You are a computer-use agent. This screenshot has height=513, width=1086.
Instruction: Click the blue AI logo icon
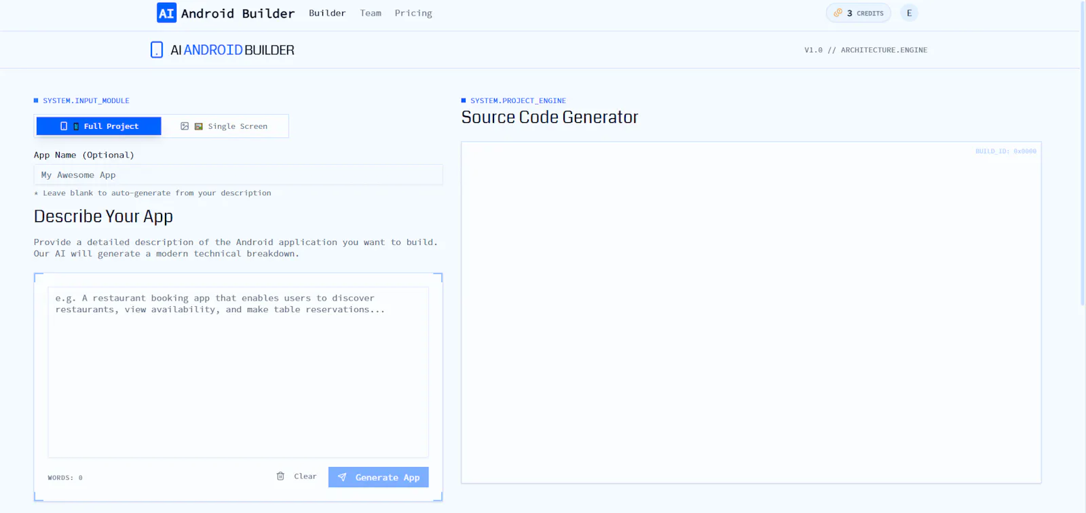(166, 13)
